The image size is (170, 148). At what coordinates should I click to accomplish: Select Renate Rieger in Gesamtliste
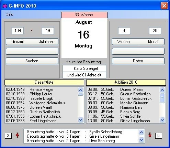click(x=42, y=89)
